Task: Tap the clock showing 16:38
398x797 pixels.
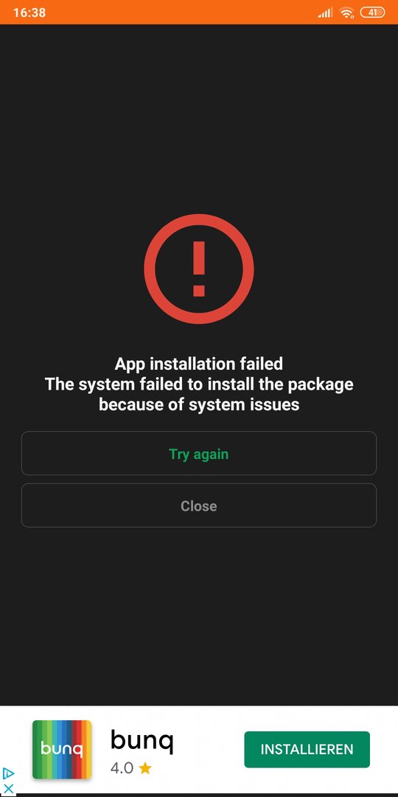Action: click(29, 13)
